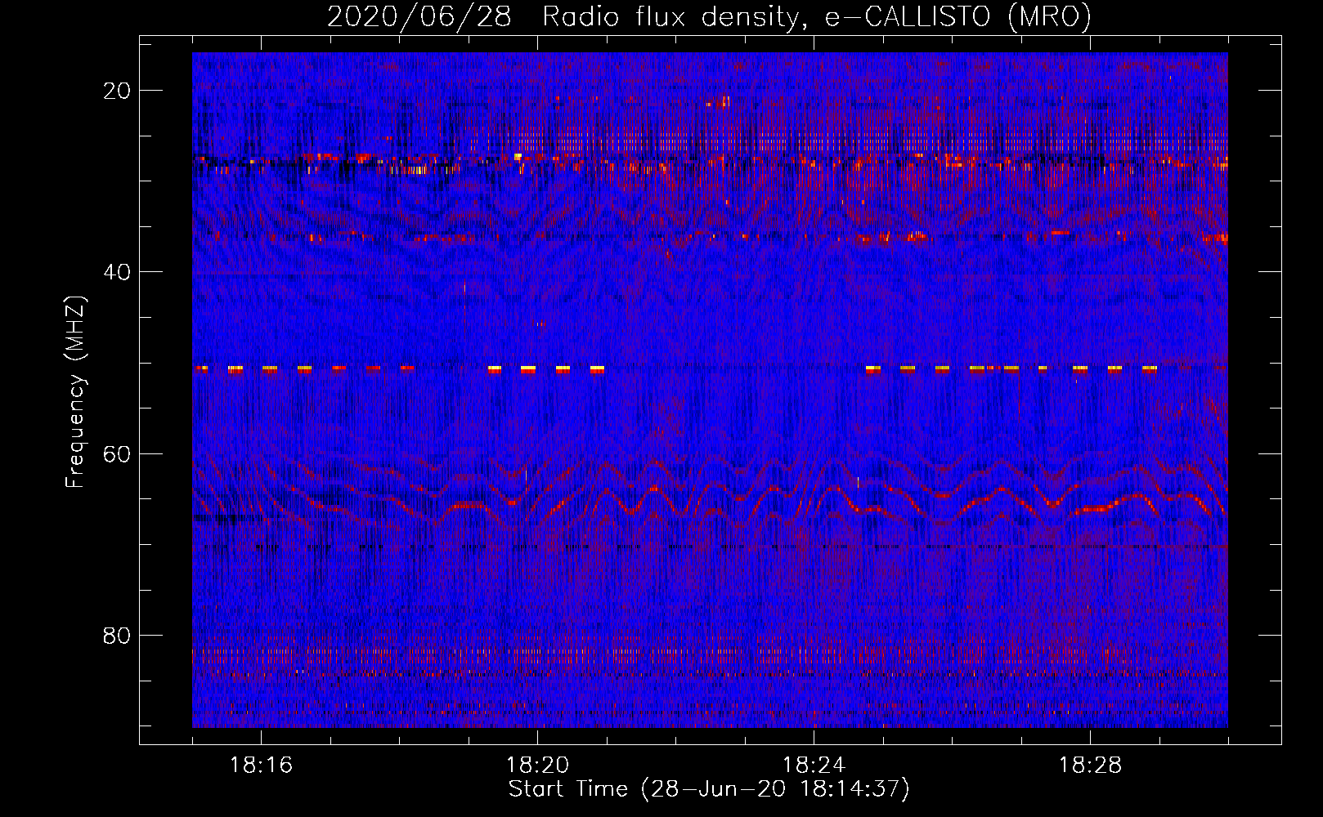Click the '40' frequency tick label

[x=117, y=272]
